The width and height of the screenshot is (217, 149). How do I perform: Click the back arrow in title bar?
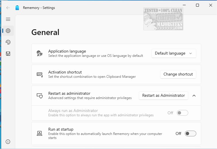click(x=8, y=8)
